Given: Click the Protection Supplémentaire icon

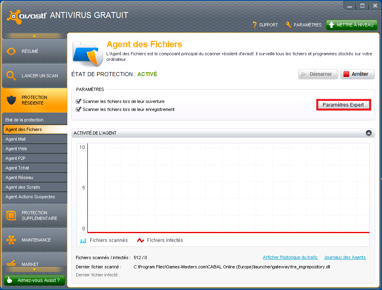Looking at the screenshot, I should 11,215.
